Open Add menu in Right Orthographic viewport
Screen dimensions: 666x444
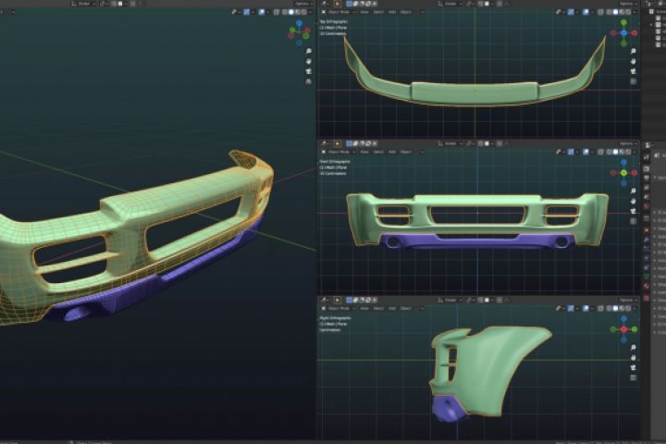tap(392, 308)
